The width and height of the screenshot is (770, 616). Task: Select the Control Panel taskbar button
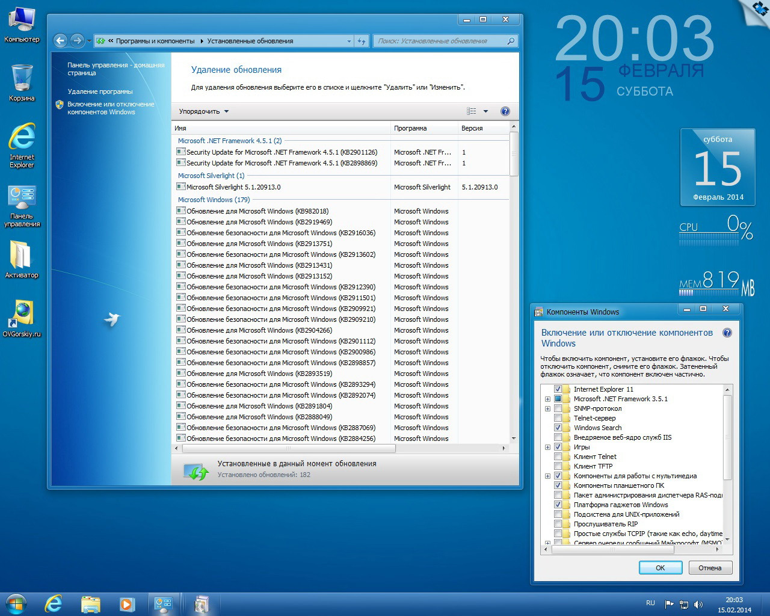(x=163, y=603)
